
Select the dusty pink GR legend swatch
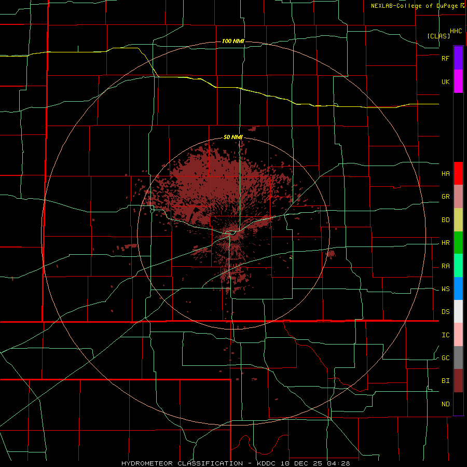coord(458,197)
